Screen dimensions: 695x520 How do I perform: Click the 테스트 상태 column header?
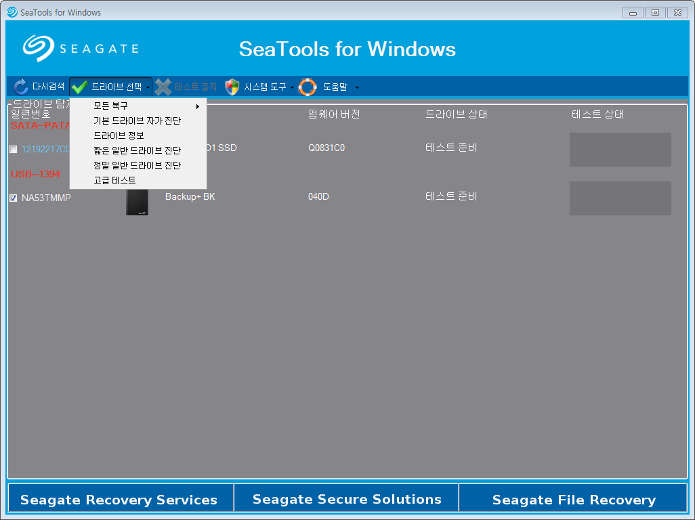click(597, 114)
